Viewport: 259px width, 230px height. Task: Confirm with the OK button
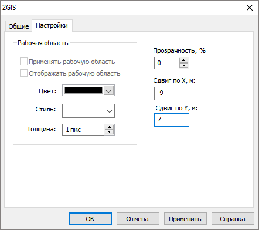coord(90,219)
